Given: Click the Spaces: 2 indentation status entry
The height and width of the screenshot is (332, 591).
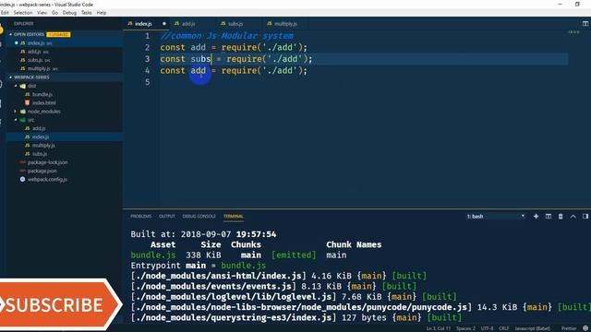Looking at the screenshot, I should (465, 328).
